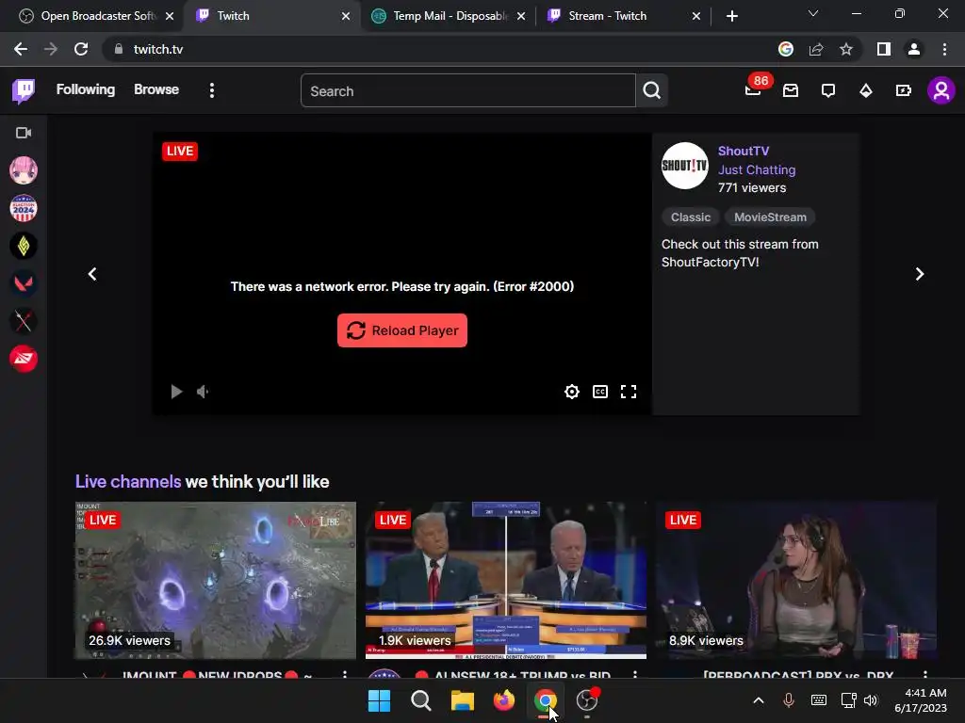The width and height of the screenshot is (965, 723).
Task: Open OBS Studio from the taskbar
Action: [x=587, y=700]
